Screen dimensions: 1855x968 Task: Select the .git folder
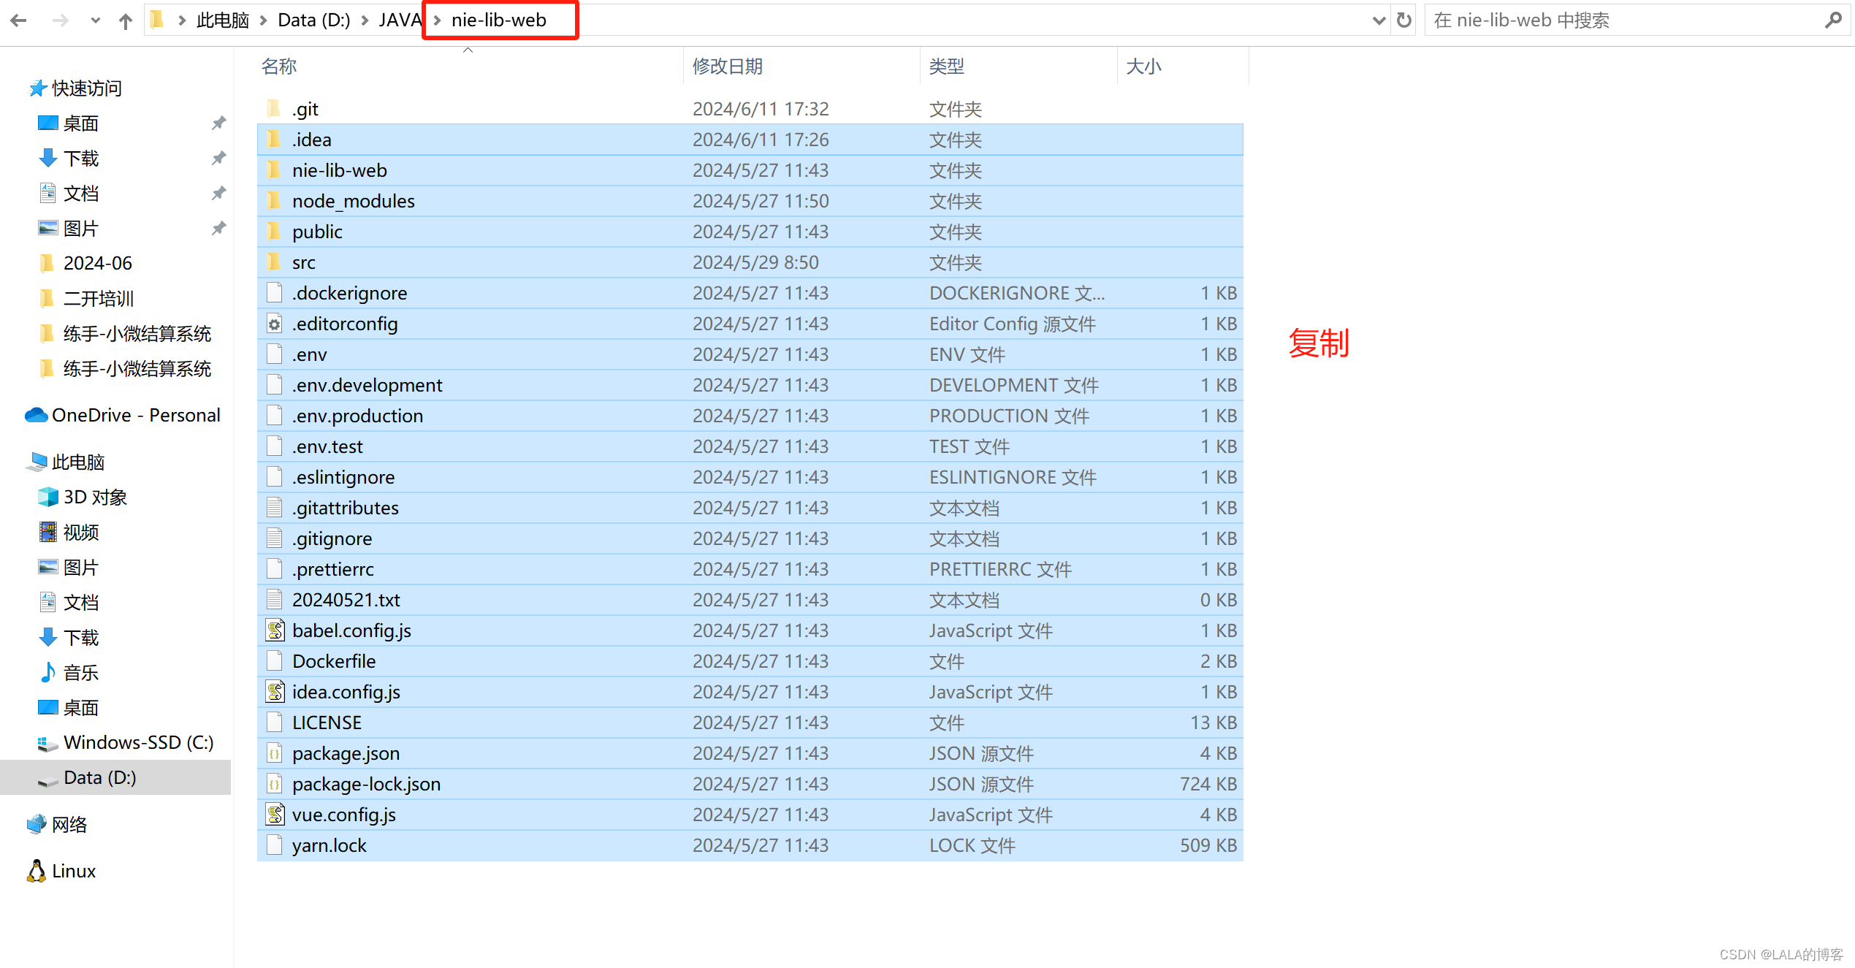pyautogui.click(x=305, y=109)
